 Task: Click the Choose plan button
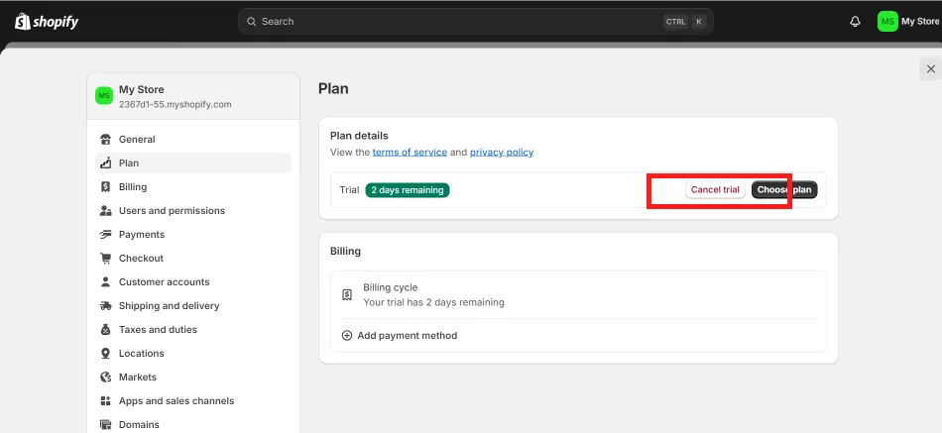pyautogui.click(x=784, y=190)
